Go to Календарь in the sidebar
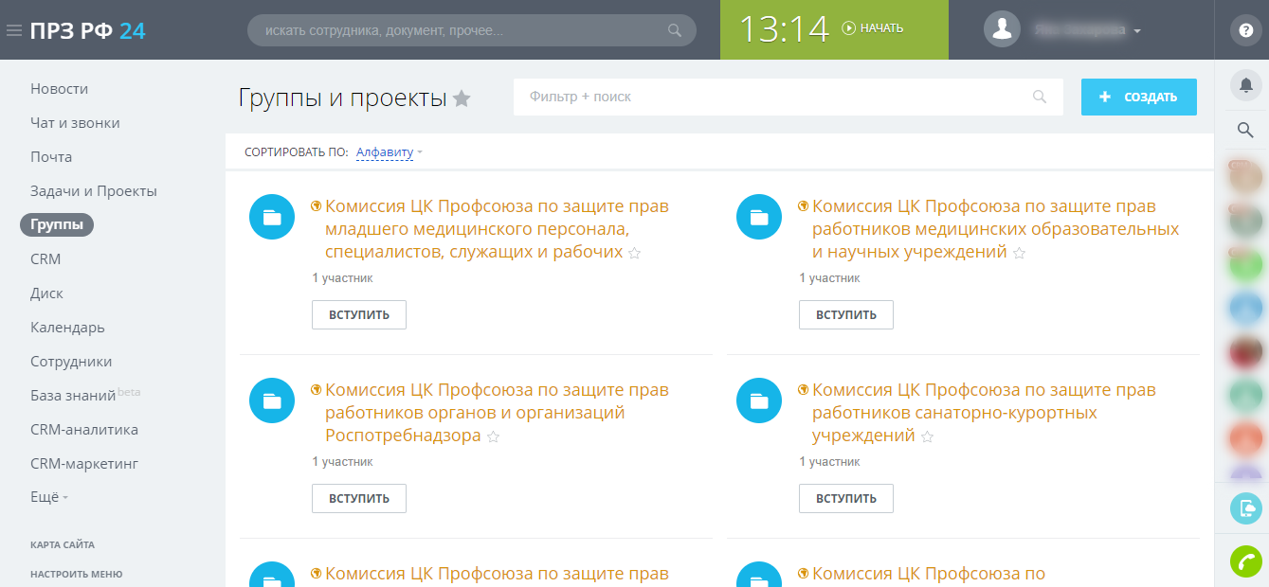The width and height of the screenshot is (1269, 587). [x=67, y=328]
